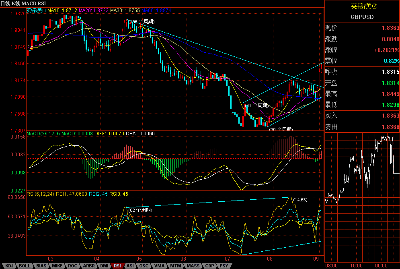Open the BIAS indicator tab
400x269 pixels.
click(x=41, y=266)
